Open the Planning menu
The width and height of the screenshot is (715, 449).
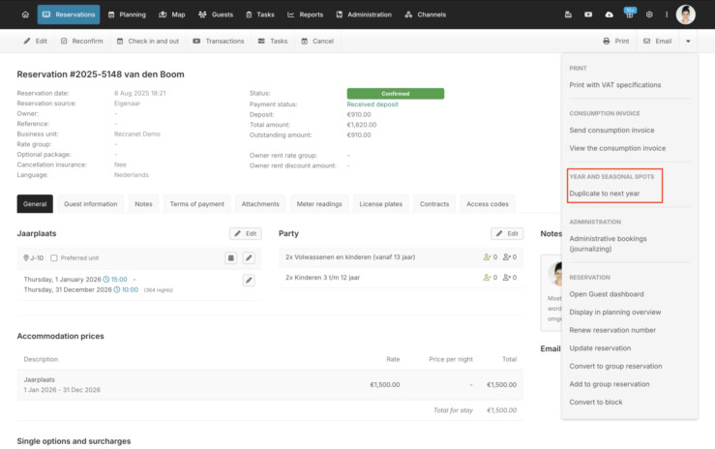coord(127,15)
